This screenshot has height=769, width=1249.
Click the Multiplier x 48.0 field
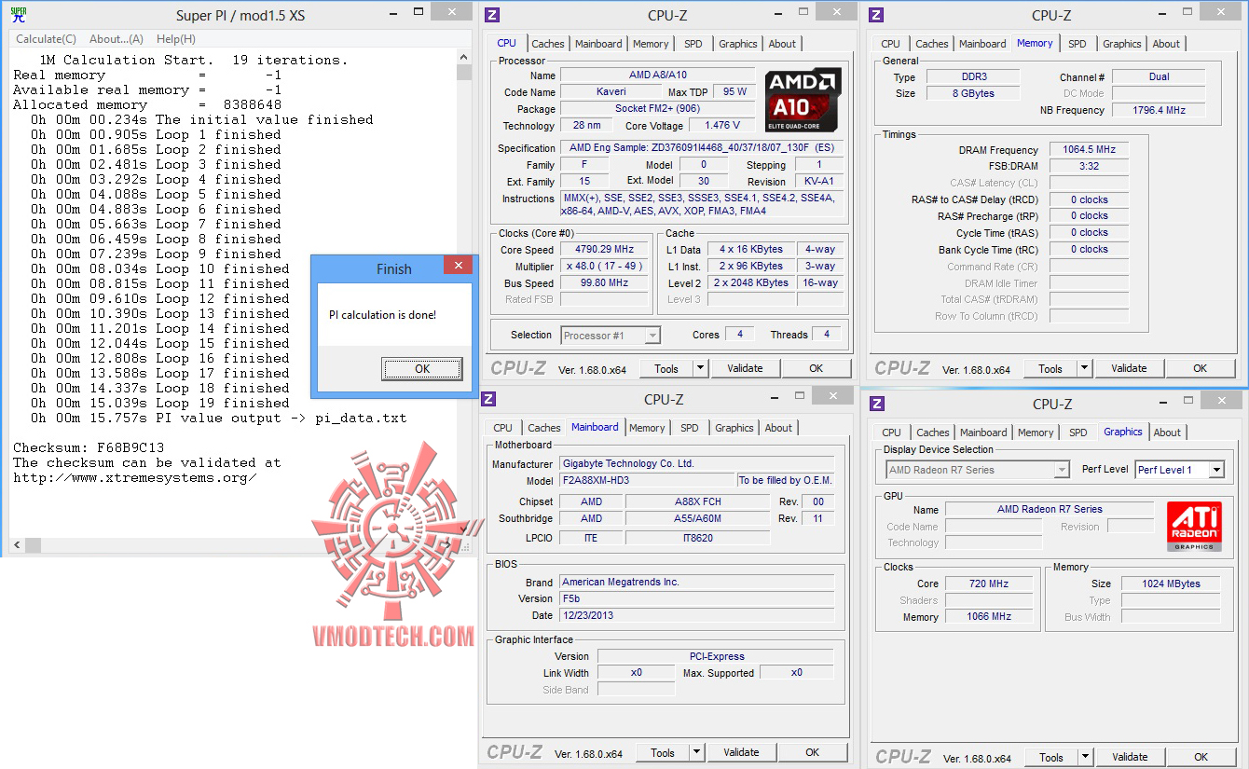pyautogui.click(x=604, y=266)
